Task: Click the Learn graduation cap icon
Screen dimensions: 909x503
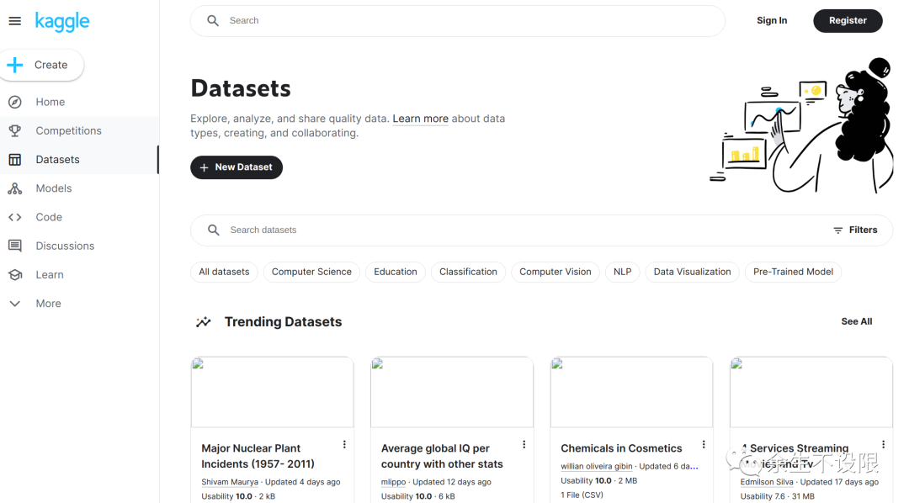Action: pos(15,275)
